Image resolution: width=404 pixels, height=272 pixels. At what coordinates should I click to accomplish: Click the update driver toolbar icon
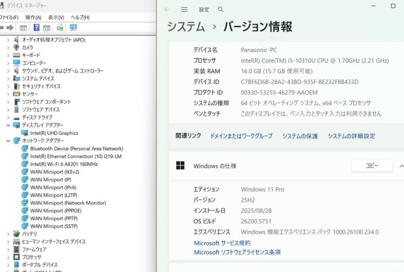(x=60, y=28)
